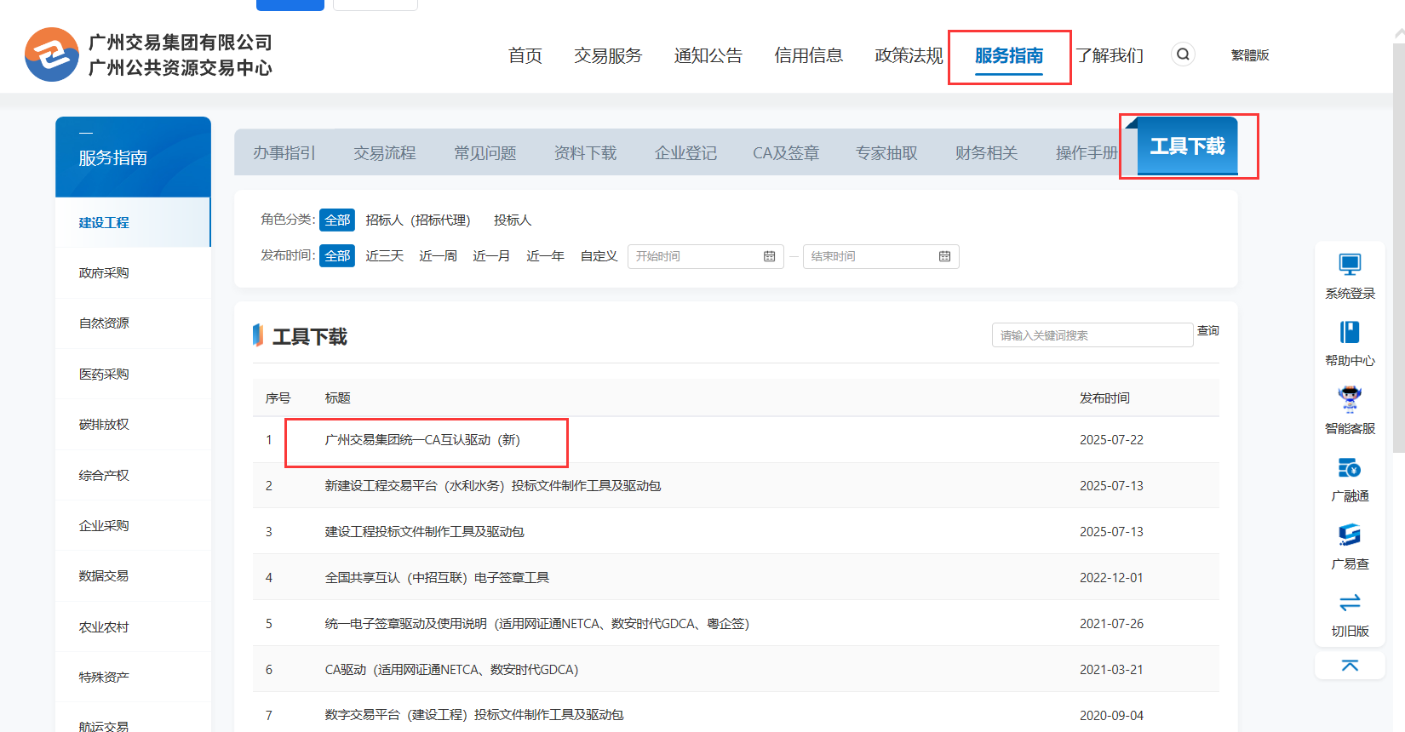Open the 广易查 sidebar icon

coord(1350,535)
